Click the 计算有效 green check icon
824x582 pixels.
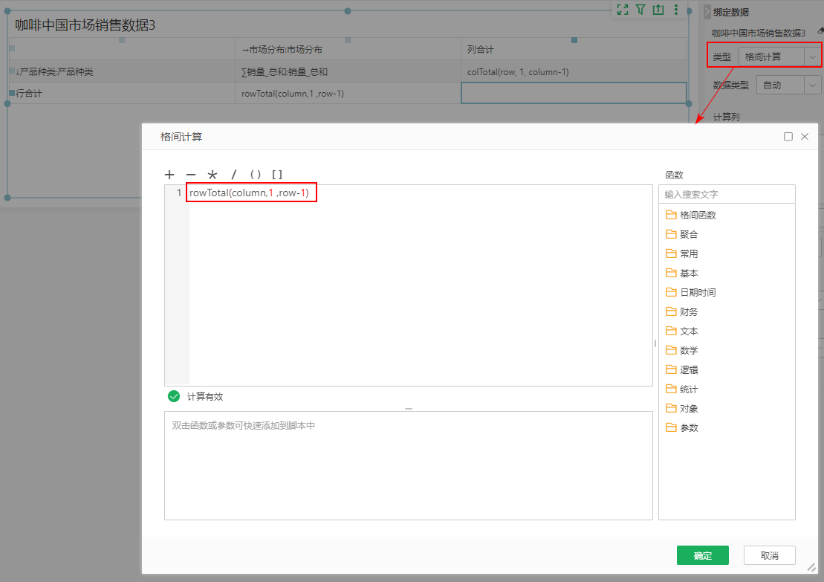[174, 396]
